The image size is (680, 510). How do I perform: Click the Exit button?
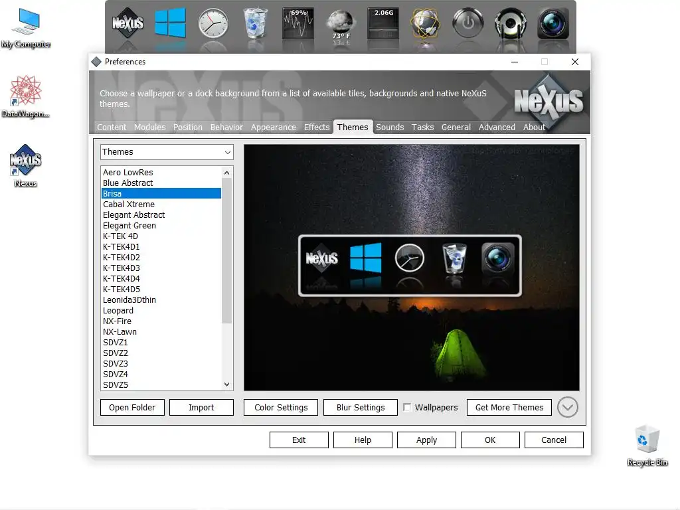(x=299, y=440)
